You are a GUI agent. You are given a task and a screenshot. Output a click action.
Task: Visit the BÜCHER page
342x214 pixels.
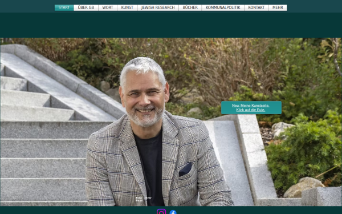[x=190, y=7]
